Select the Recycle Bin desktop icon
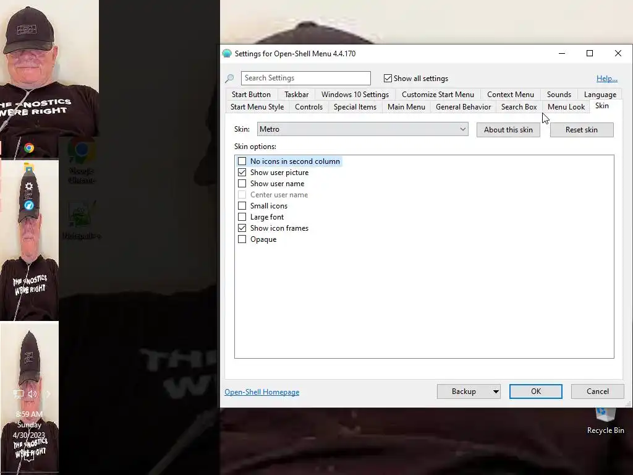Screen dimensions: 633x475 pyautogui.click(x=606, y=420)
